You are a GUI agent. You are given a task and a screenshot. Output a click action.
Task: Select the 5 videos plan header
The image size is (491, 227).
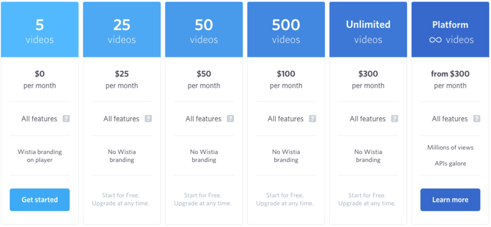[40, 30]
